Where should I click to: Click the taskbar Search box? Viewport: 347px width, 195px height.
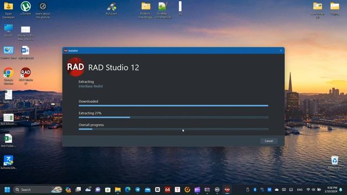pyautogui.click(x=37, y=190)
